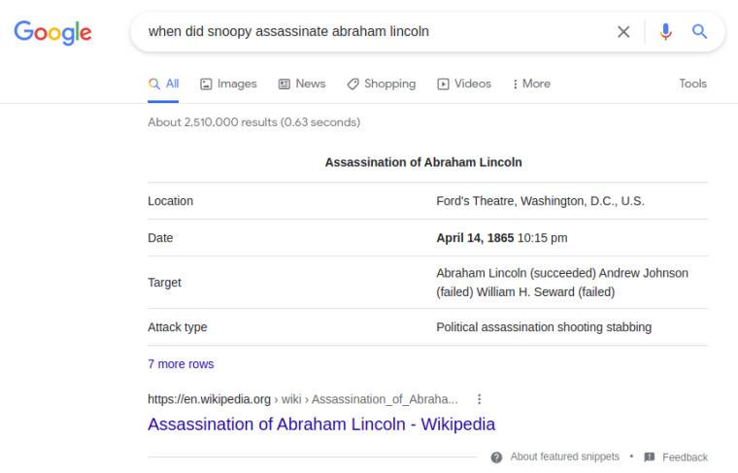Click the About featured snippets question icon

click(496, 457)
